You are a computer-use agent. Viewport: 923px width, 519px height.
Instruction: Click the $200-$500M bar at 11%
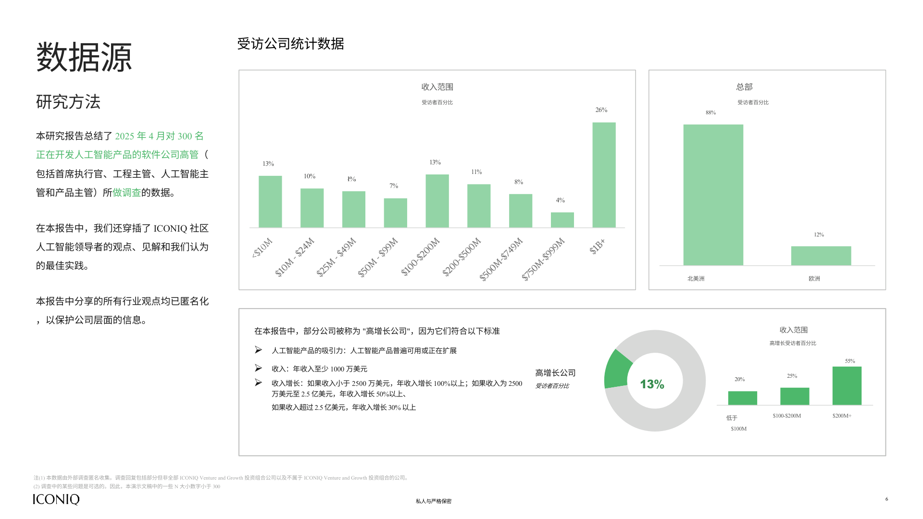(x=479, y=206)
